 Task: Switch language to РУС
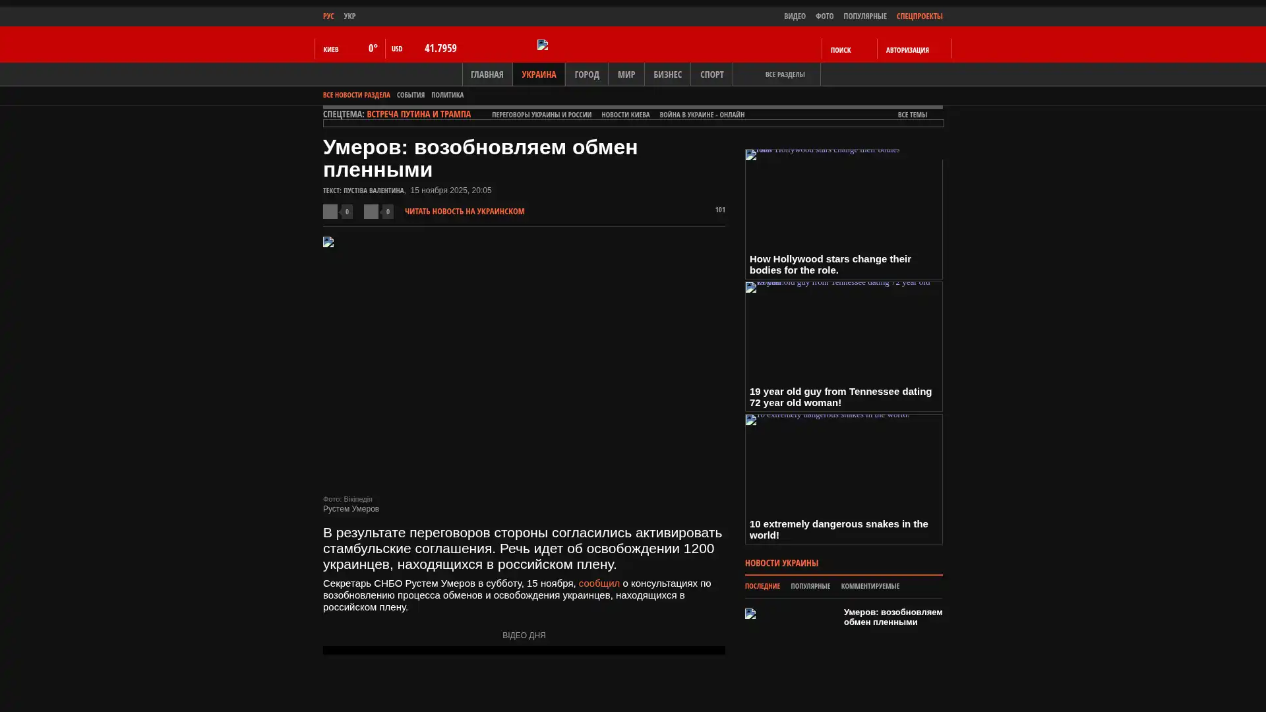click(x=328, y=16)
